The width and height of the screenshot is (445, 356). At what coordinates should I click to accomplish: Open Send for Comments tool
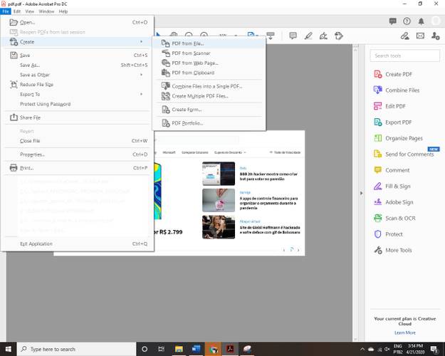point(404,155)
